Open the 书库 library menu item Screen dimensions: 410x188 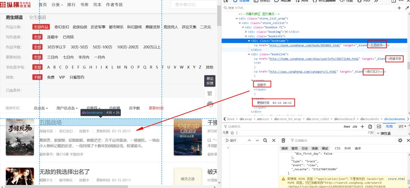(84, 5)
